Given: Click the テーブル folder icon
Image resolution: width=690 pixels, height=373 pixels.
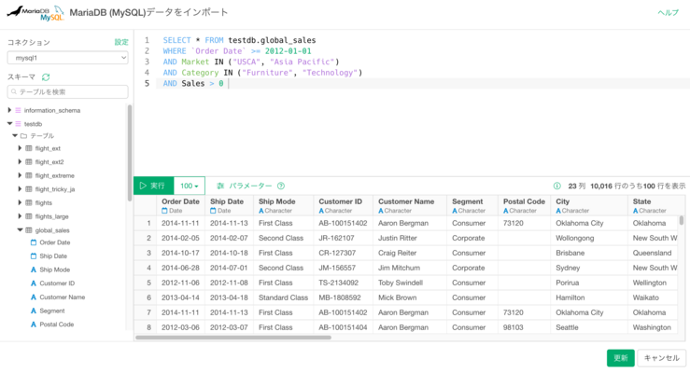Looking at the screenshot, I should click(x=23, y=136).
